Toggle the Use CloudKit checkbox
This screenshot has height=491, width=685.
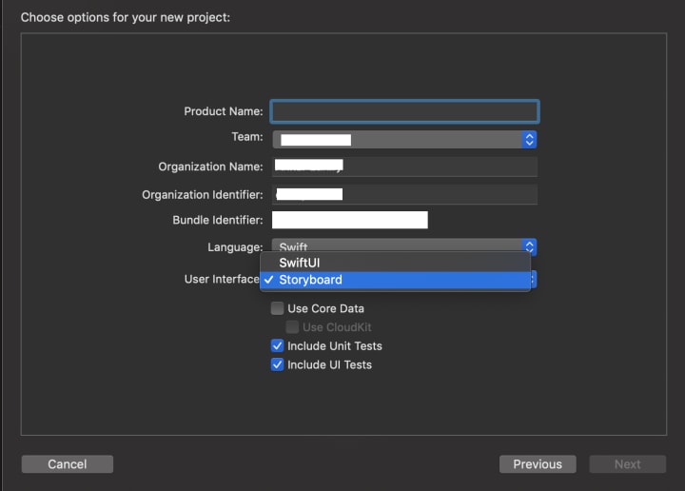coord(293,327)
